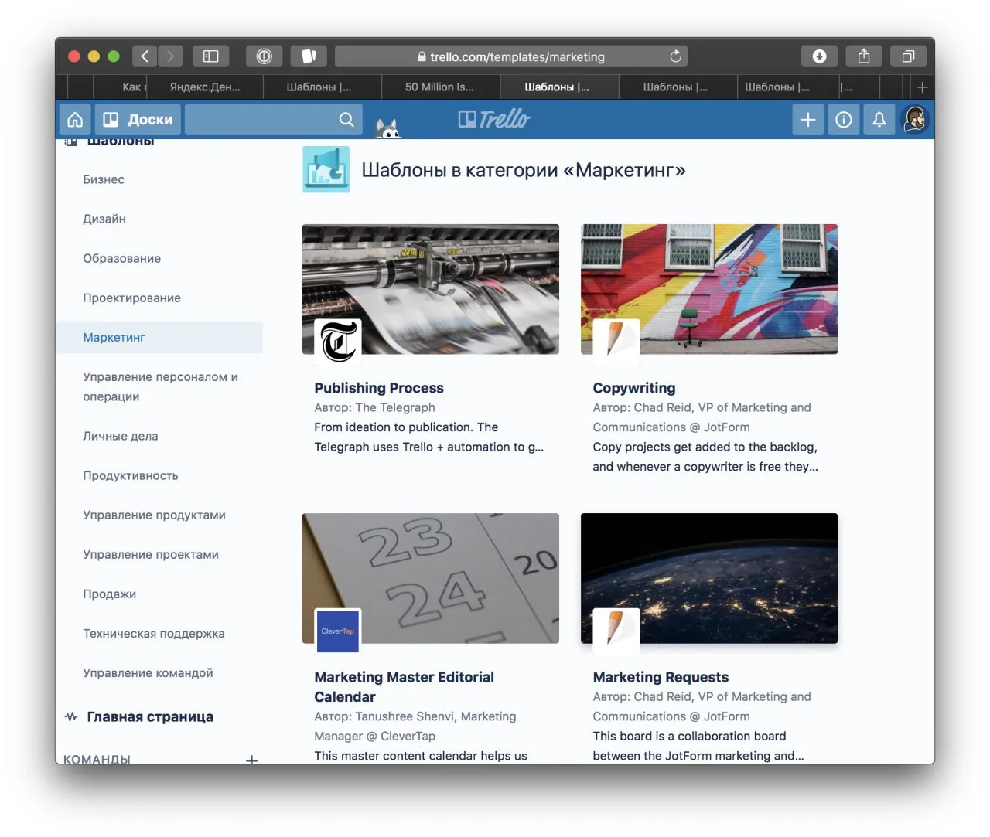Open the calendar thumbnail for Editorial Calendar
990x837 pixels.
click(x=431, y=578)
